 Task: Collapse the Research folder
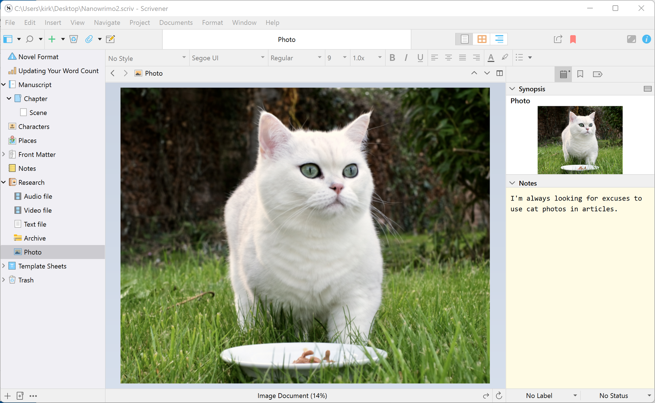(x=4, y=182)
